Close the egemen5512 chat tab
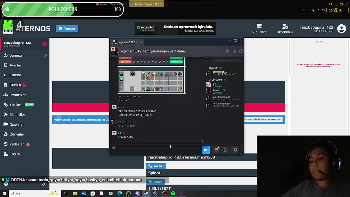 (141, 42)
